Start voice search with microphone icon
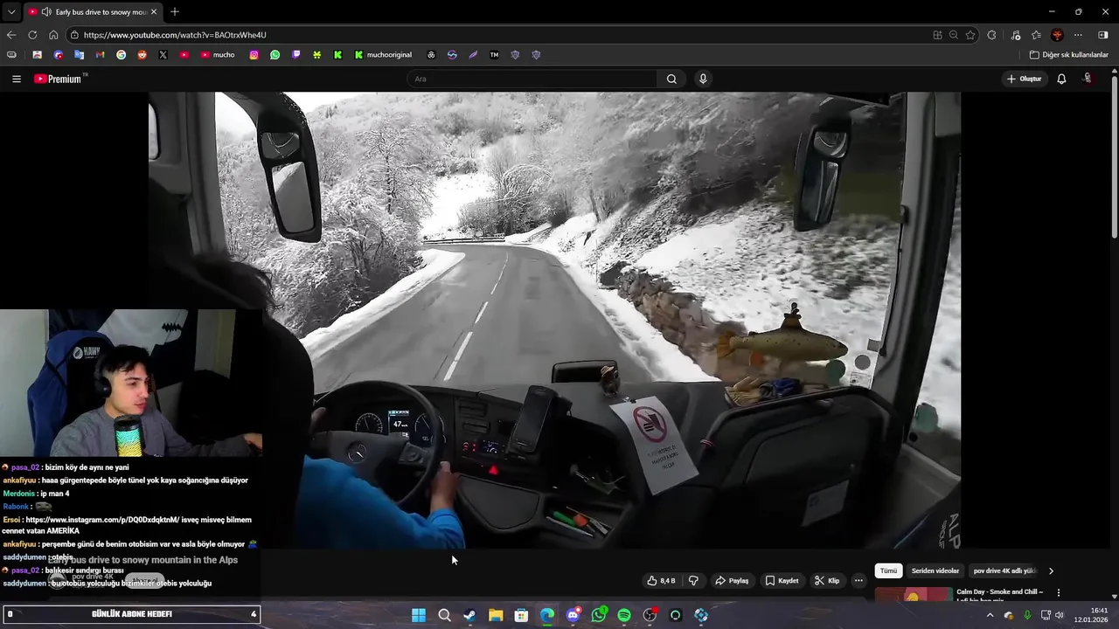 (703, 79)
